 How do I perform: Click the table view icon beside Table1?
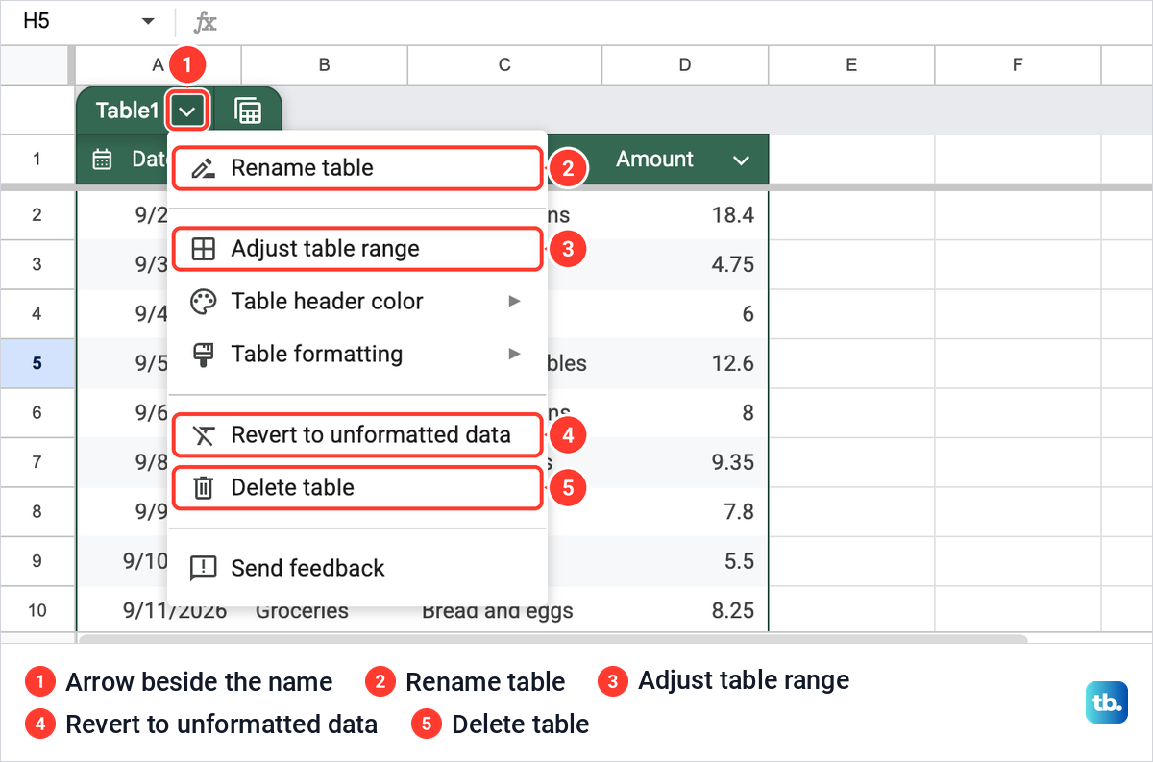[248, 111]
